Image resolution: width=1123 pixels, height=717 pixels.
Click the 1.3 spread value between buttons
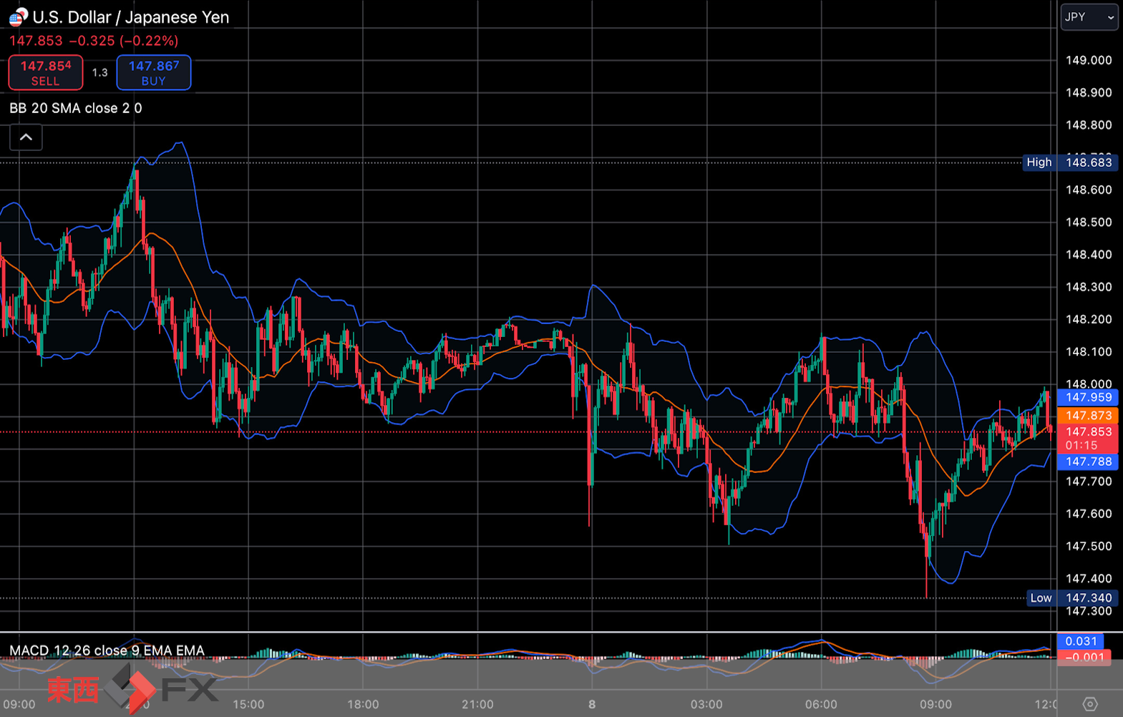tap(100, 72)
